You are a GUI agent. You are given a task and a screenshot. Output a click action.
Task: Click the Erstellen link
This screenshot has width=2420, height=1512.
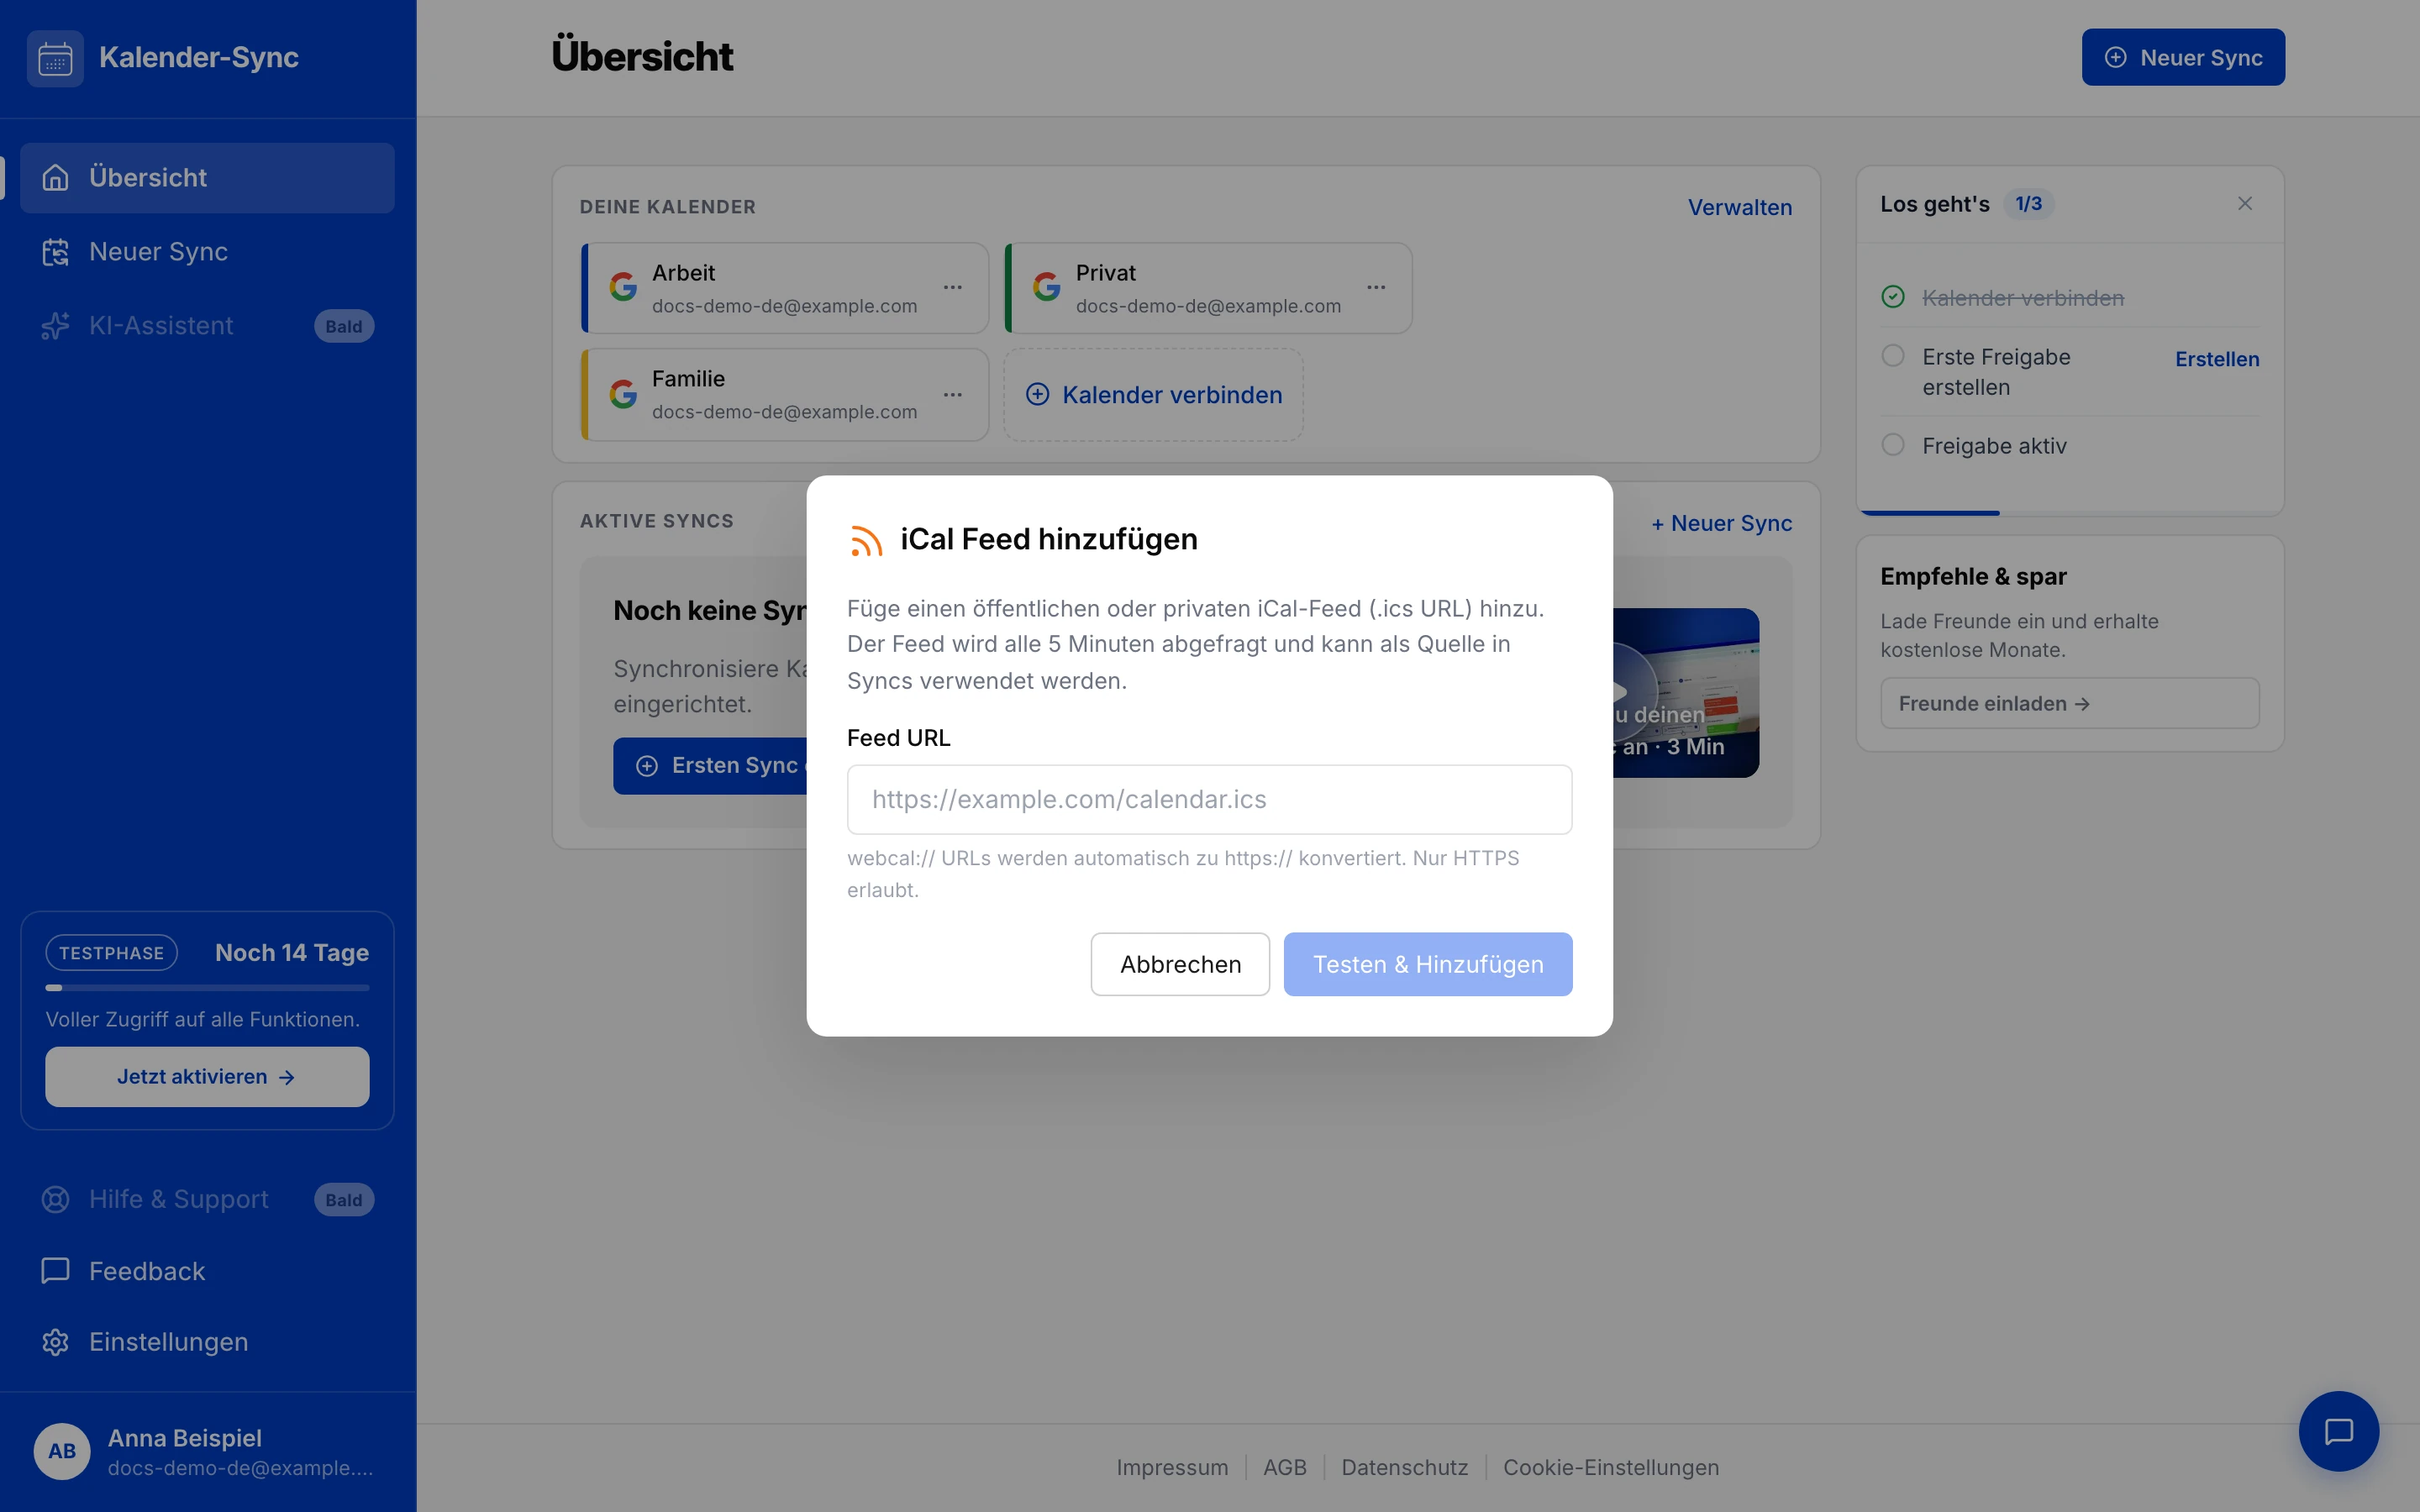pyautogui.click(x=2217, y=359)
